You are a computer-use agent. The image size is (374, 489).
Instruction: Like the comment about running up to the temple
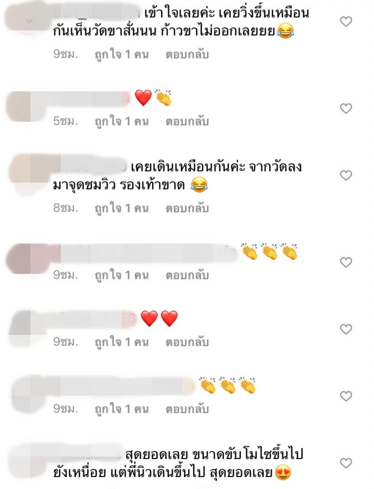(x=346, y=22)
